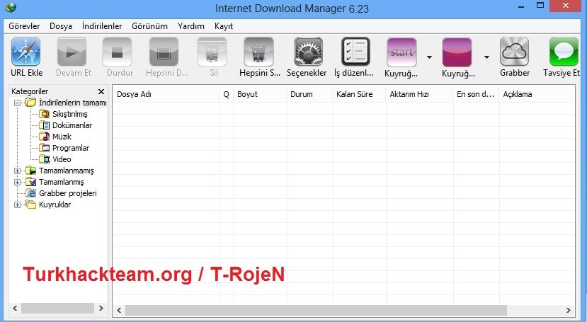This screenshot has height=322, width=587.
Task: Maximize the Internet Download Manager window
Action: tap(540, 6)
